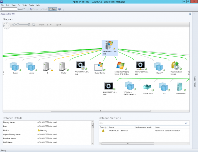Click the zoom-to-fit diagram icon
Screen dimensions: 198x152
click(34, 25)
